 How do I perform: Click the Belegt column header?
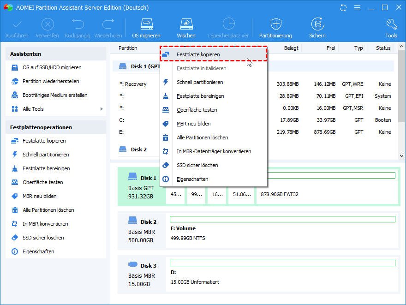[291, 48]
